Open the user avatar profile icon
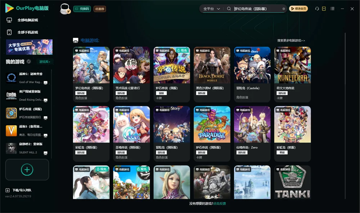360x213 pixels. (x=65, y=9)
